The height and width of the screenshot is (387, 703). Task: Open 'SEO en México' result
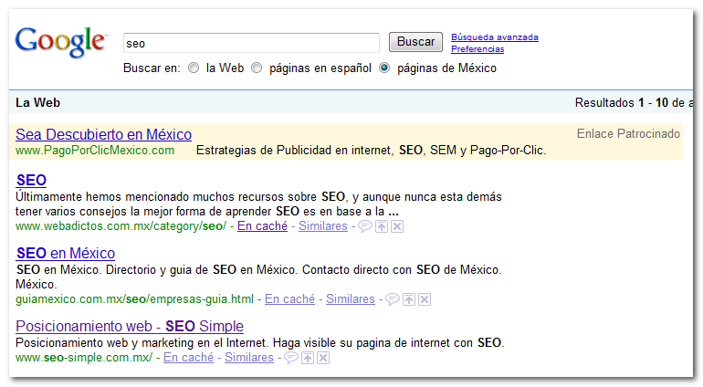[66, 254]
